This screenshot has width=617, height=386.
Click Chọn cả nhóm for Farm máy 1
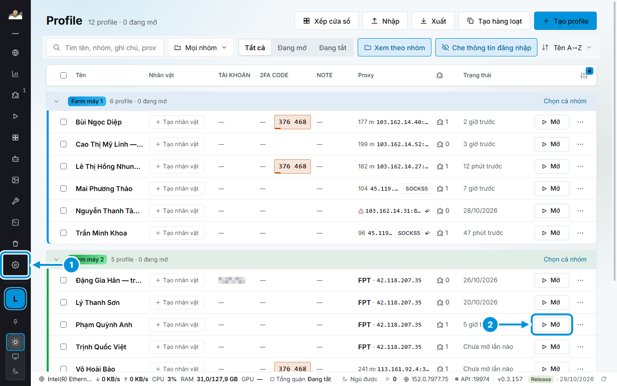565,101
